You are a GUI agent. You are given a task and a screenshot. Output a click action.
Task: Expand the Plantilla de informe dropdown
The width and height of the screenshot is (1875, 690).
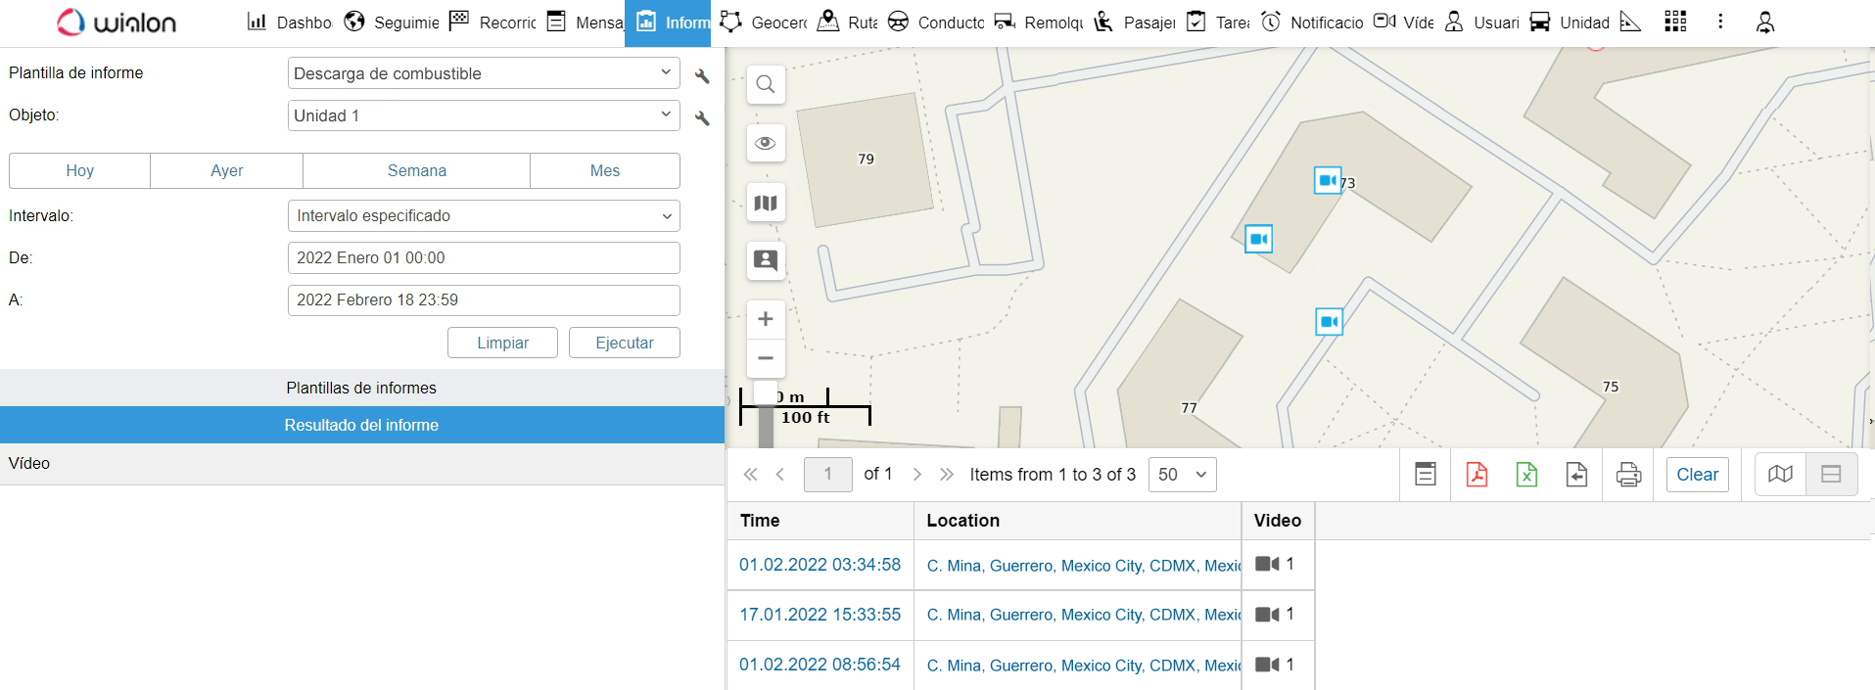(484, 73)
